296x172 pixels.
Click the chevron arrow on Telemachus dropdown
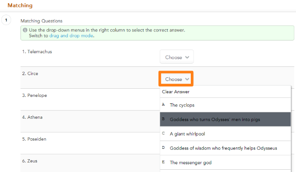187,57
